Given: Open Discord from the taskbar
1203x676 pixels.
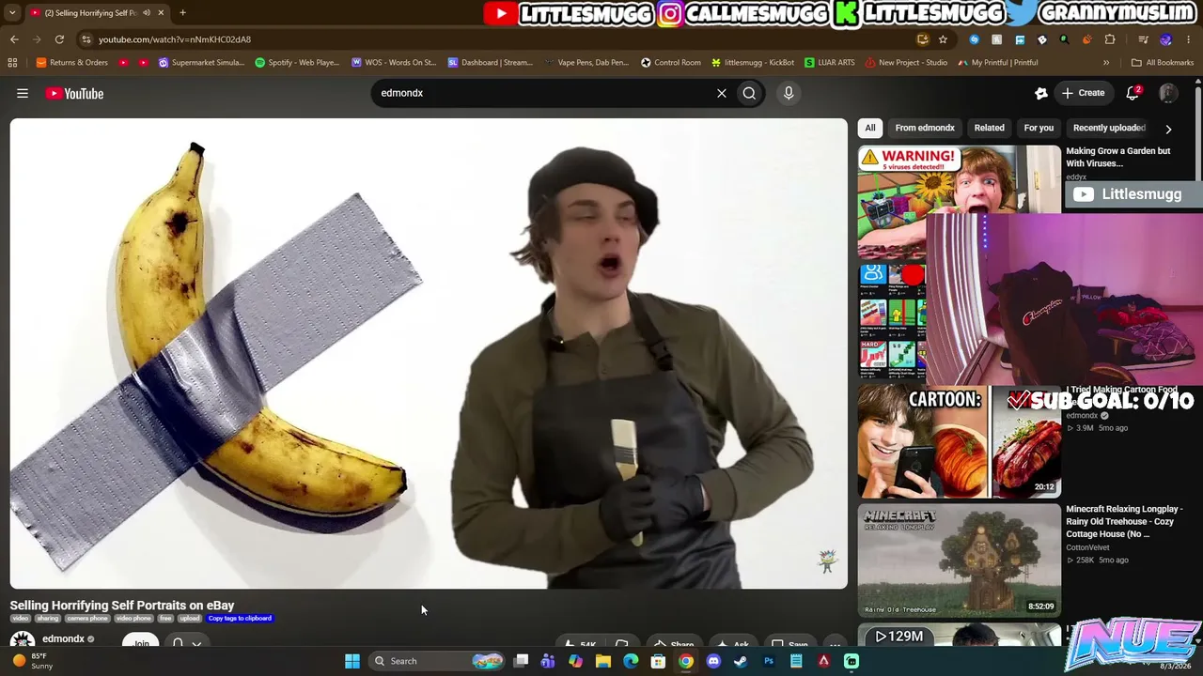Looking at the screenshot, I should [713, 661].
